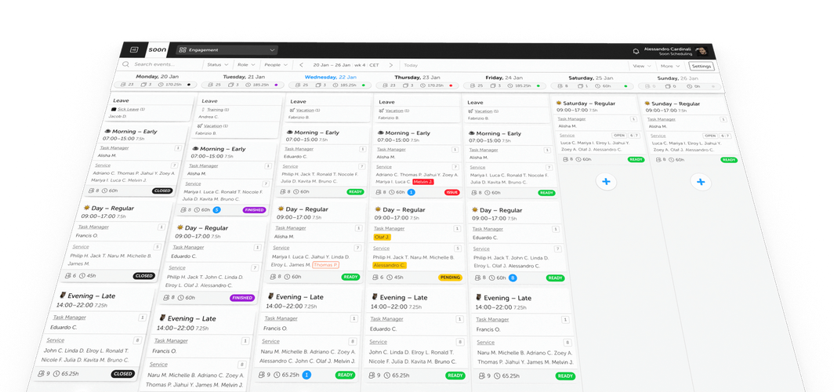The height and width of the screenshot is (392, 834).
Task: Open the People filter dropdown
Action: tap(276, 65)
